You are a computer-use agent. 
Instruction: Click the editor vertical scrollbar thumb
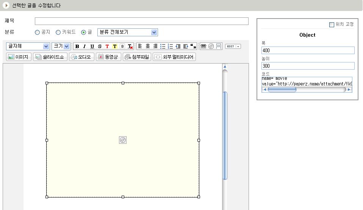(225, 135)
